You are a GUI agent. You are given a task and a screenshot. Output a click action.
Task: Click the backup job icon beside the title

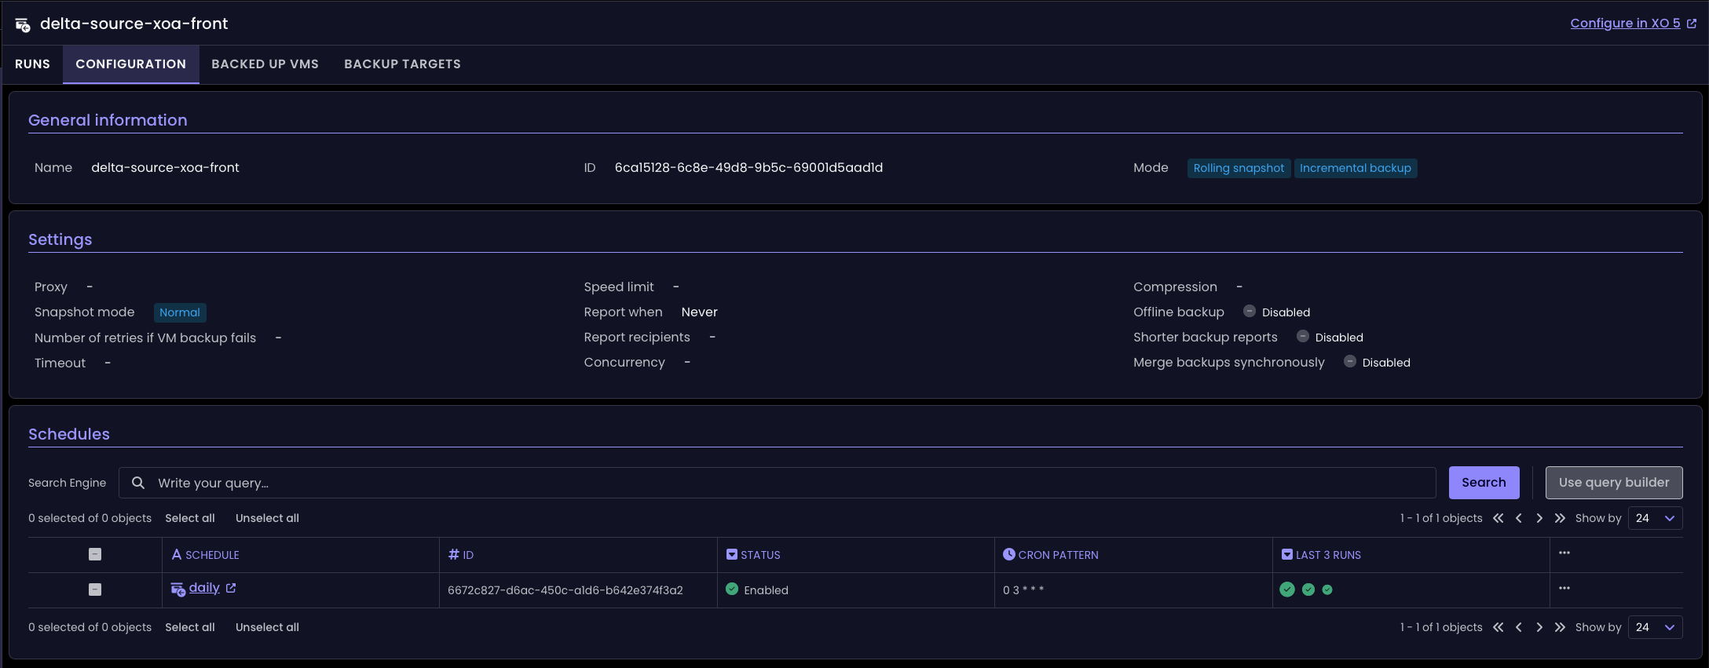coord(23,25)
